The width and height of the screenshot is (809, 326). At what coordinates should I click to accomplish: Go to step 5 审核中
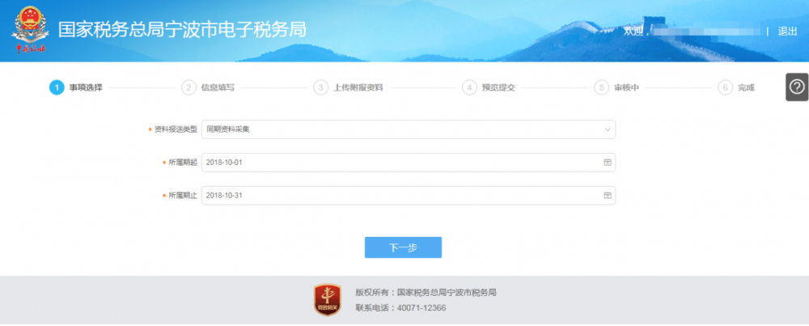coord(616,87)
